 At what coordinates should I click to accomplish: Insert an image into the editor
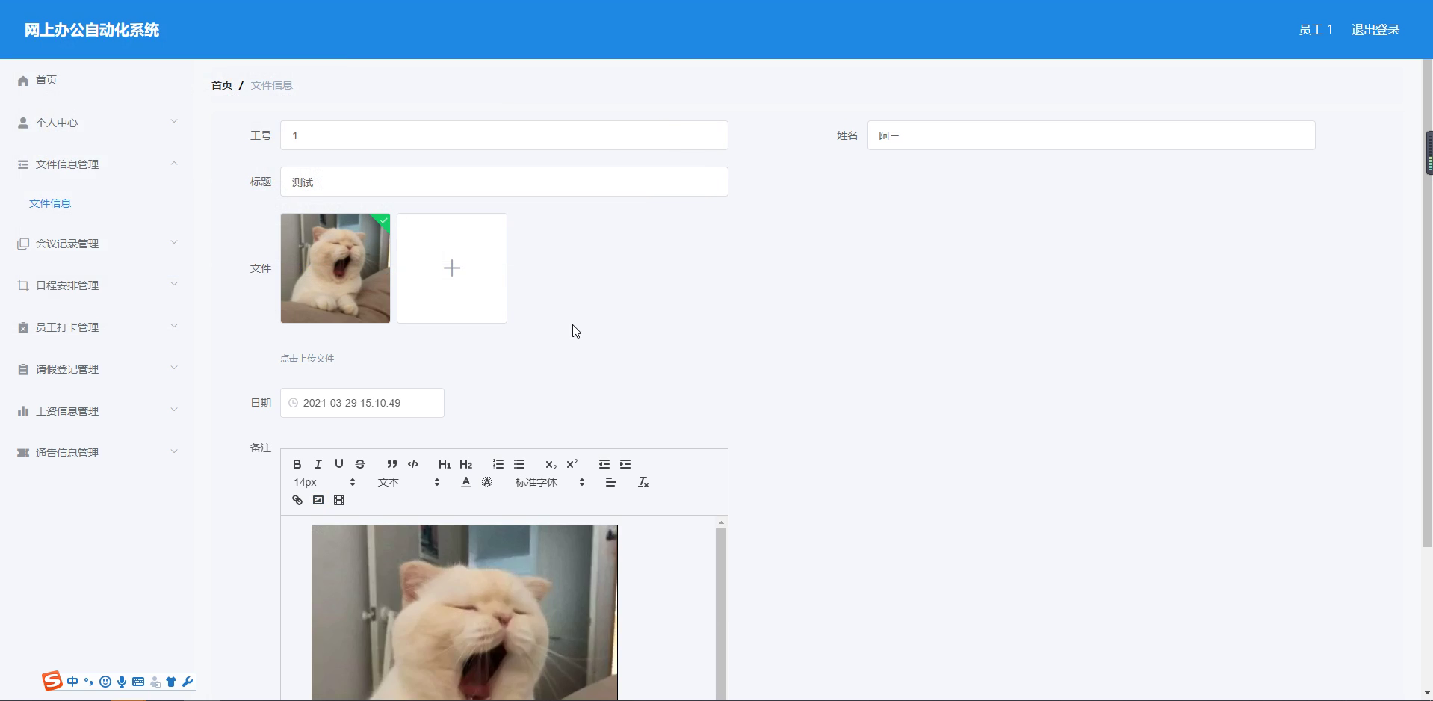click(318, 500)
